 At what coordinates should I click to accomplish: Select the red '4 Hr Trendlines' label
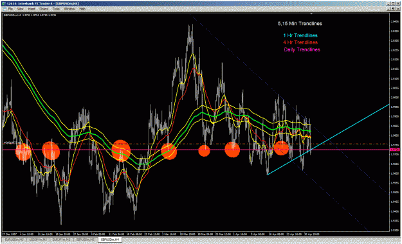click(x=300, y=42)
